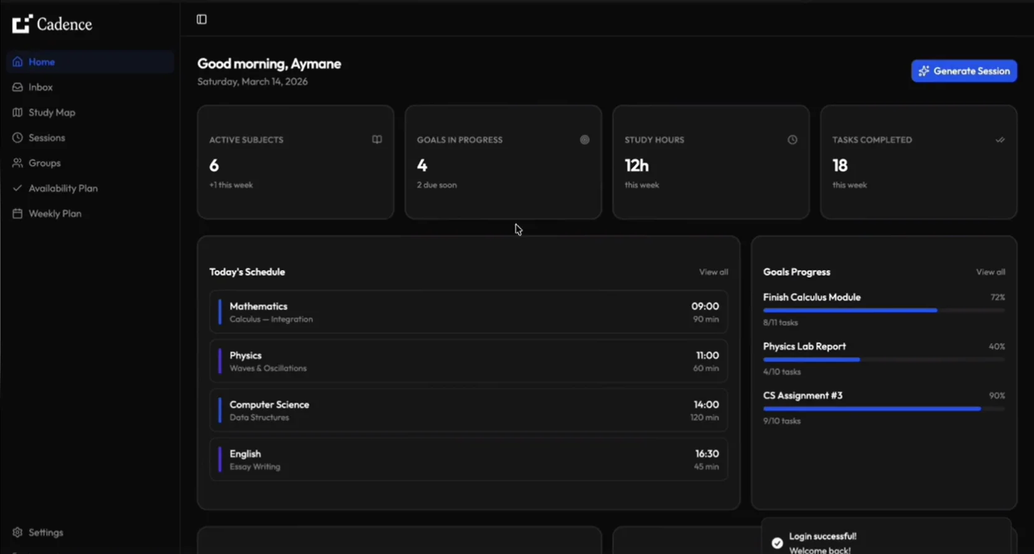Toggle the sidebar collapse icon

(x=202, y=19)
